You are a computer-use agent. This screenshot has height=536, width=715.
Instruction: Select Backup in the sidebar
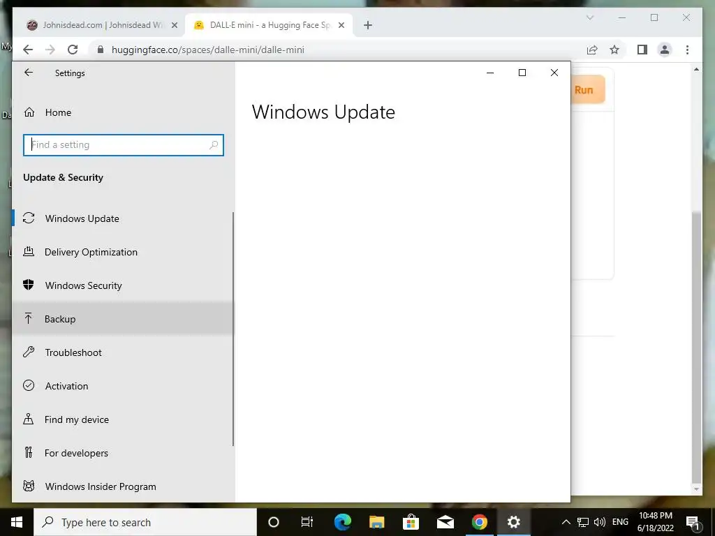click(x=123, y=319)
